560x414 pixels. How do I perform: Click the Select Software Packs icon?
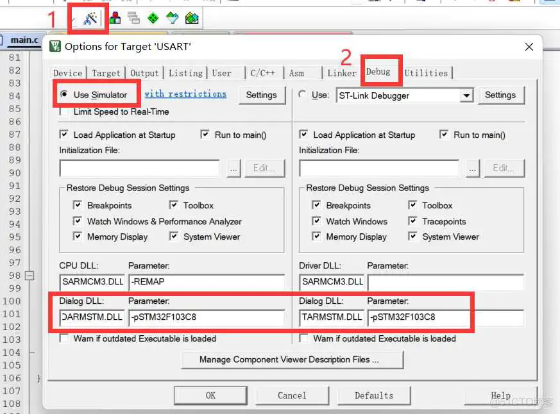(x=172, y=18)
